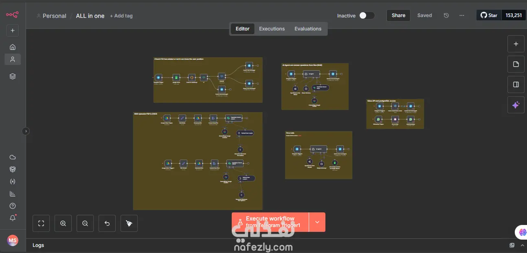Screen dimensions: 527x253
Task: Click the Share button
Action: click(398, 15)
